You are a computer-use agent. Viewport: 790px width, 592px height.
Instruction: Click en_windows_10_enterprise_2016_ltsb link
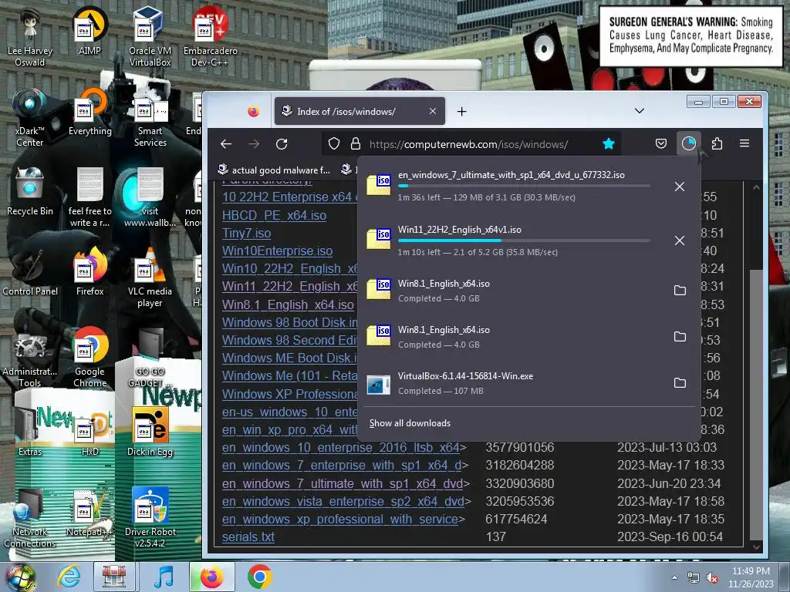340,448
